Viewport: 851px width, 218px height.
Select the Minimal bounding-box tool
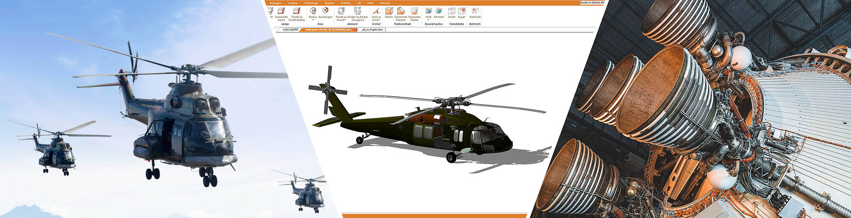tap(439, 13)
